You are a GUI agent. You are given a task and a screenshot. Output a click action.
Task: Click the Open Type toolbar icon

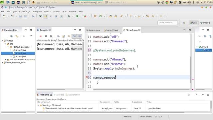click(x=110, y=16)
